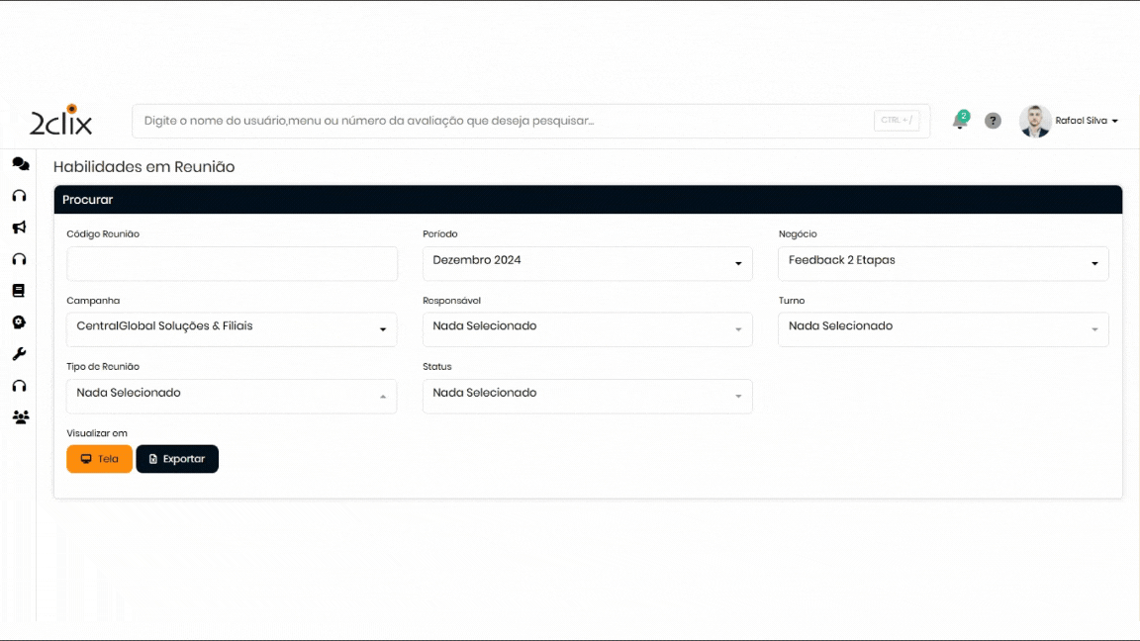Click the question mark help icon

click(x=993, y=121)
